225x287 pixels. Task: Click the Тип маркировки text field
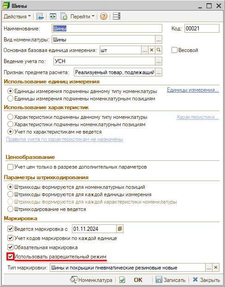point(128,268)
